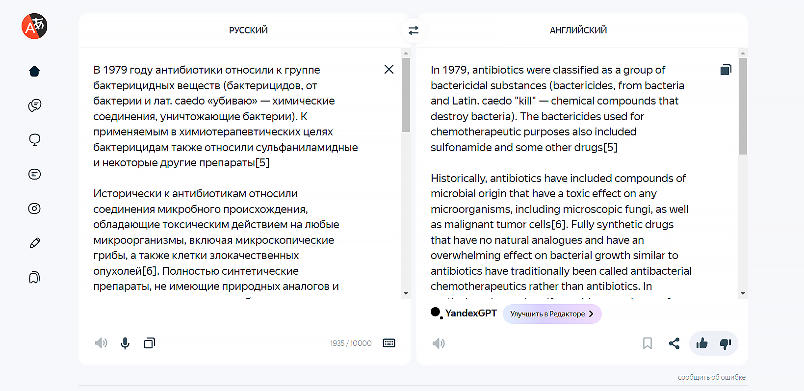The image size is (804, 391).
Task: Rate translation with thumbs down
Action: tap(726, 344)
